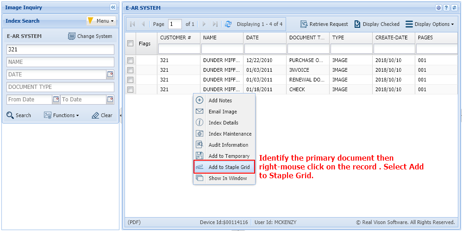The height and width of the screenshot is (231, 462).
Task: Click the Clear eraser icon
Action: pyautogui.click(x=95, y=115)
